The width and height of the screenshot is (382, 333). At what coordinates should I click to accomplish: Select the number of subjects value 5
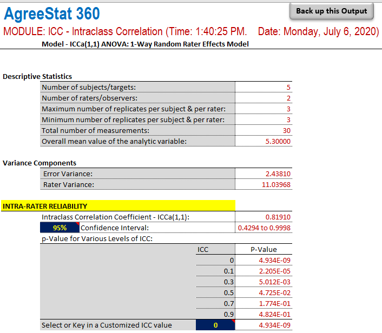288,88
